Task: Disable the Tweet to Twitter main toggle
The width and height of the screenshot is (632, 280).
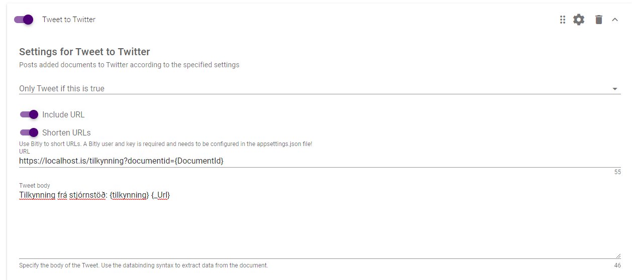Action: (x=24, y=20)
